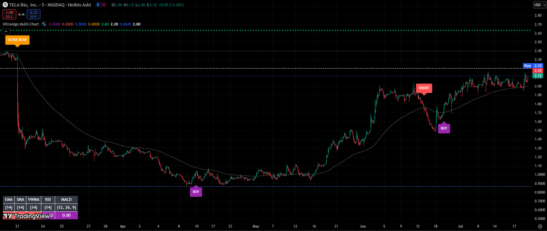
Task: Click the Apr label on time axis
Action: 124,226
